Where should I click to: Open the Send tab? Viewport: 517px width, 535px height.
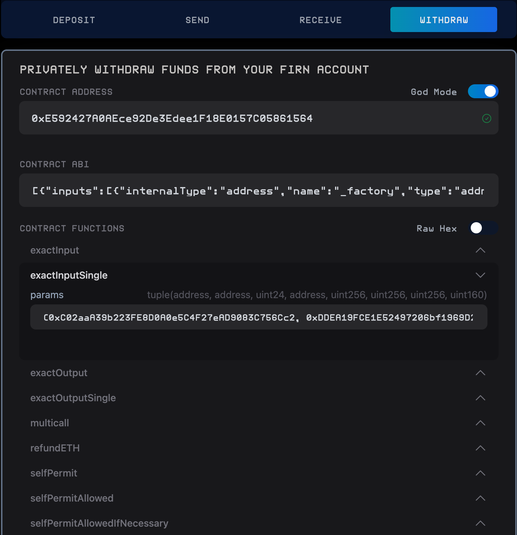(x=197, y=20)
